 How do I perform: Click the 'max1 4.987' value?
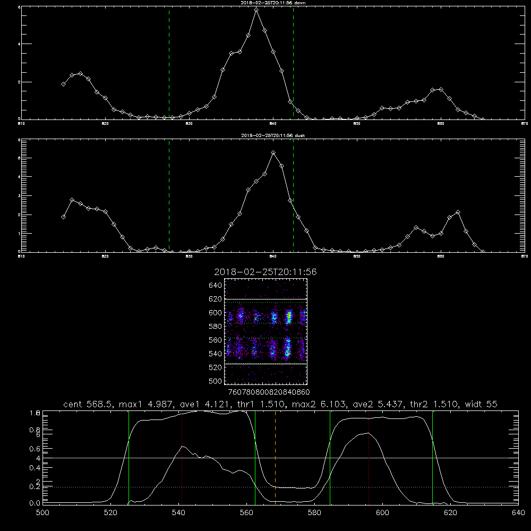pos(145,404)
